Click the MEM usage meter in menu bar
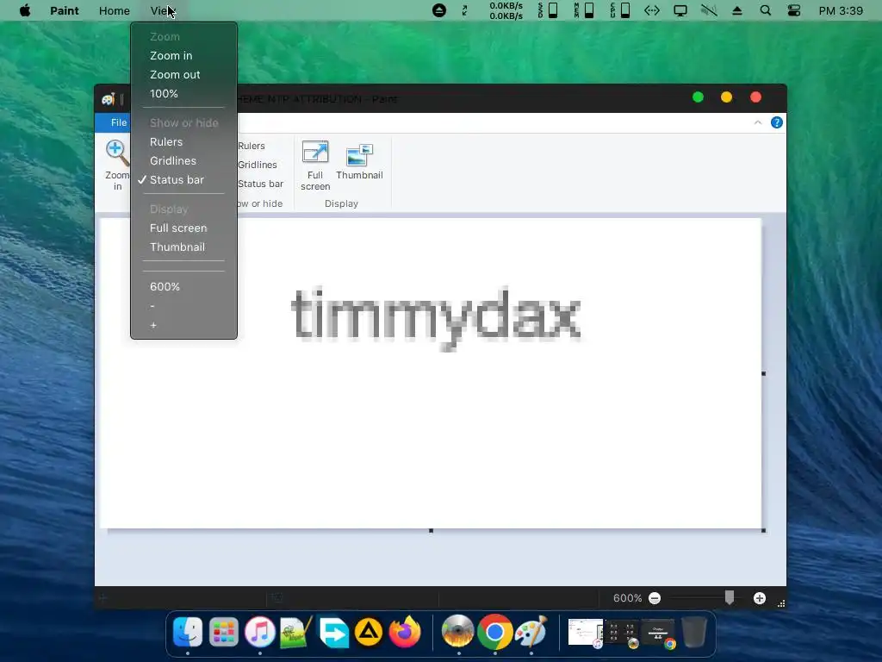 coord(584,10)
